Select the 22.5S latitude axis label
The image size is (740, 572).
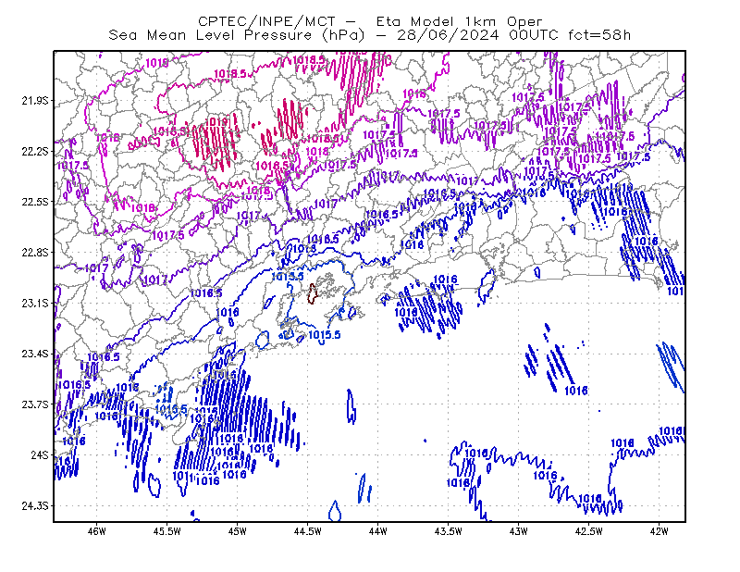tap(35, 202)
